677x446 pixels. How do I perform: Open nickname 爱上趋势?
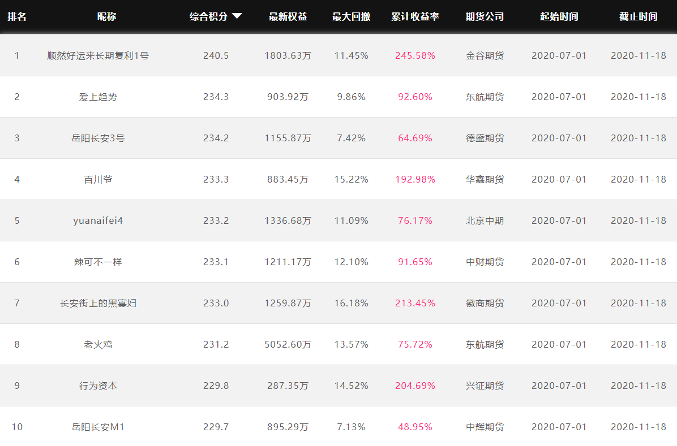click(98, 97)
